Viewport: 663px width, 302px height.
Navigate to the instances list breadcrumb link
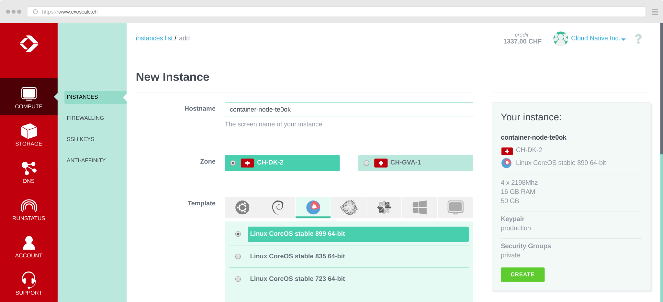[x=154, y=38]
